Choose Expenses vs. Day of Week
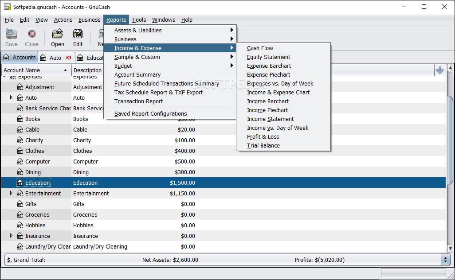The height and width of the screenshot is (280, 455). pyautogui.click(x=283, y=83)
